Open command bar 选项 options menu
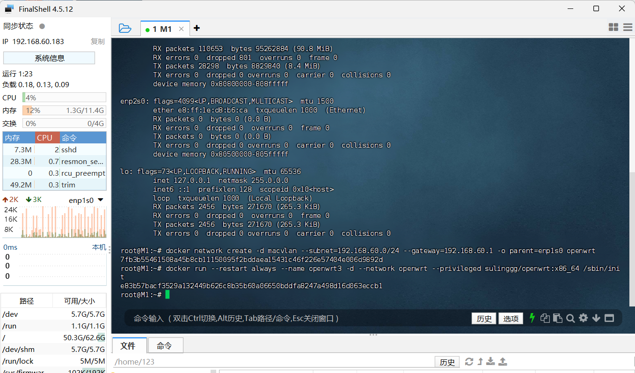635x373 pixels. 511,319
